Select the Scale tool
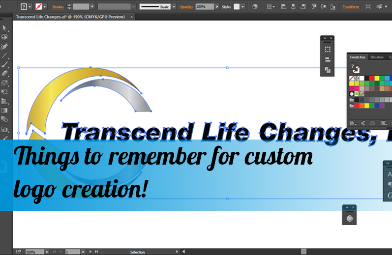The image size is (392, 255). pos(4,83)
